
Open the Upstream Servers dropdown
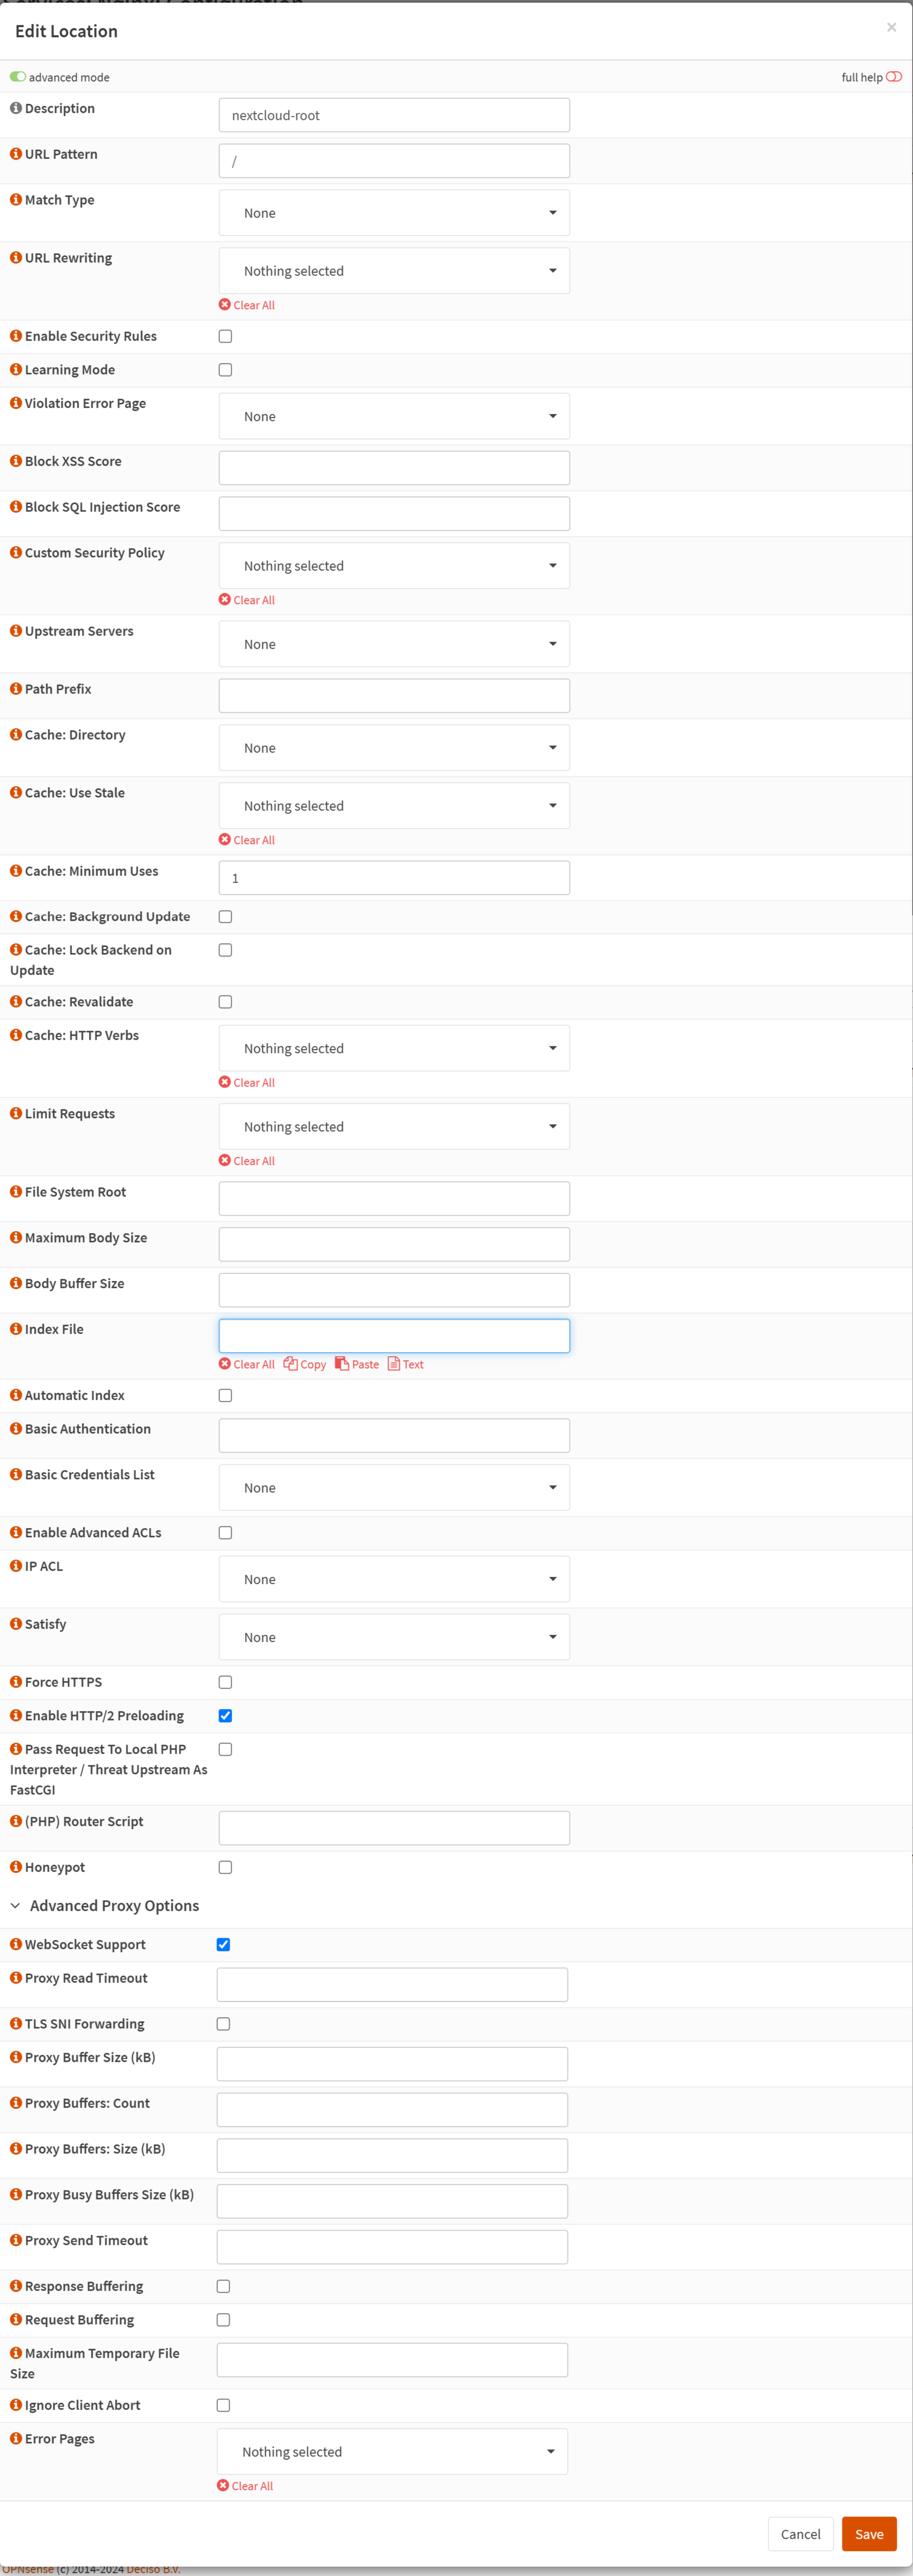pyautogui.click(x=395, y=644)
